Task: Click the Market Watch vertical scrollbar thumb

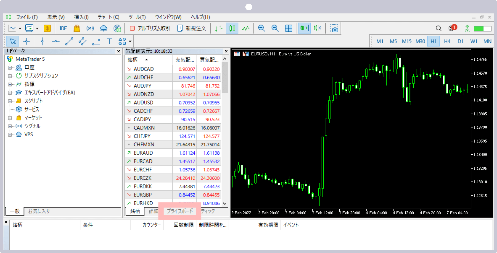Action: pos(225,77)
